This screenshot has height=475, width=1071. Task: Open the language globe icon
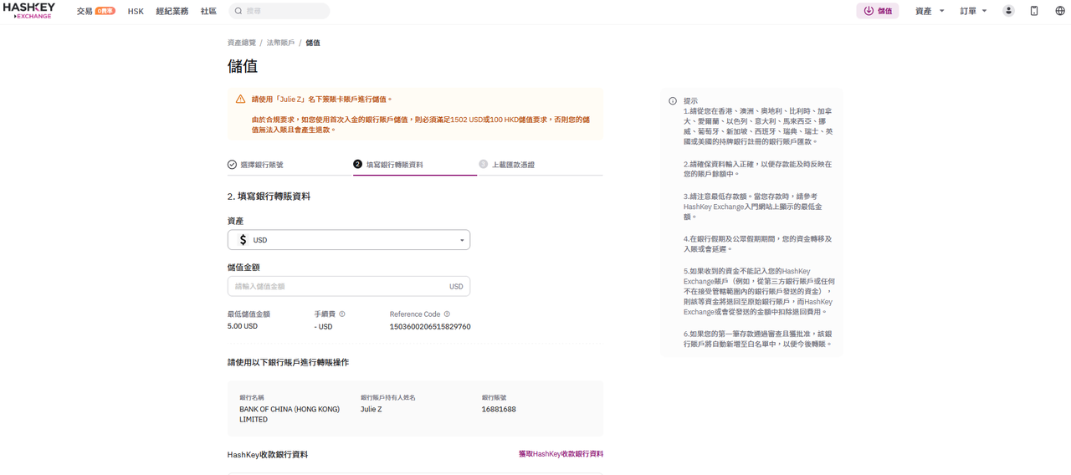click(1060, 11)
